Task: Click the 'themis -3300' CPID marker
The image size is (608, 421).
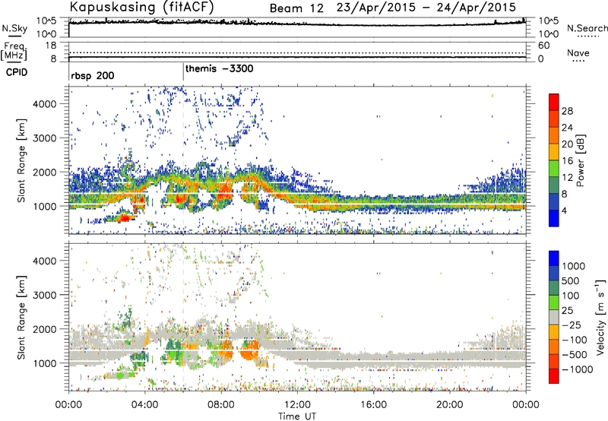Action: [x=219, y=68]
